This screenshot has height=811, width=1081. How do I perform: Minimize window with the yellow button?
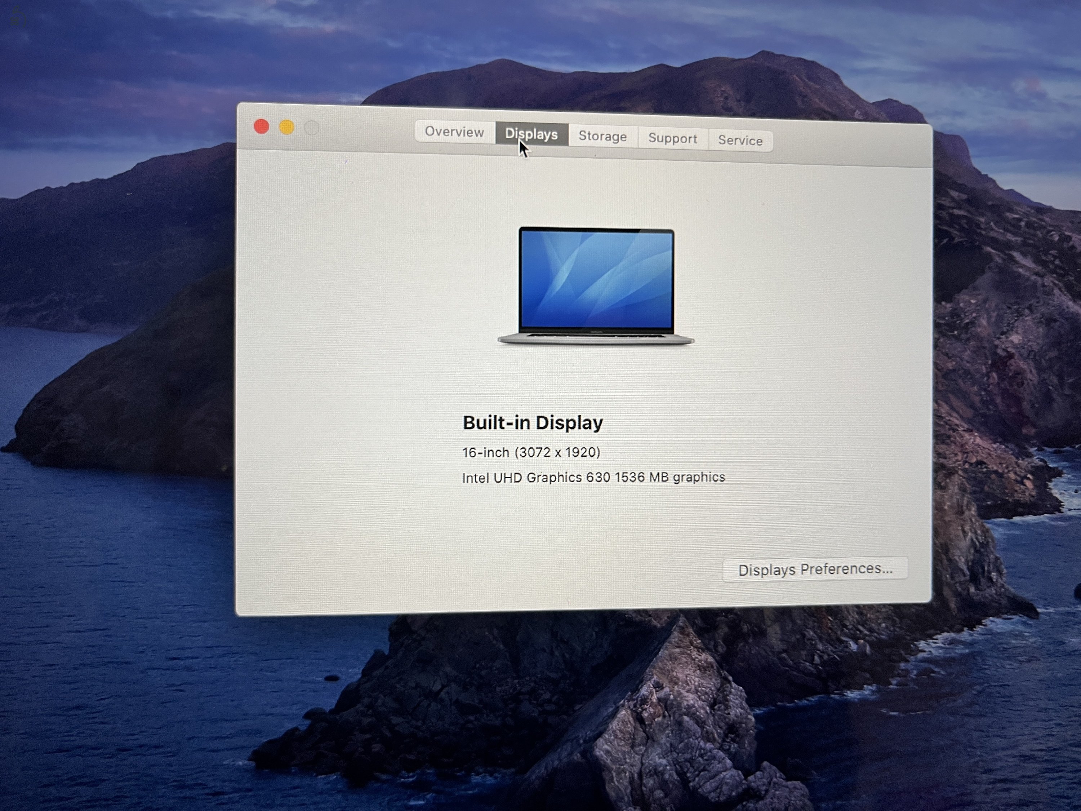tap(287, 128)
